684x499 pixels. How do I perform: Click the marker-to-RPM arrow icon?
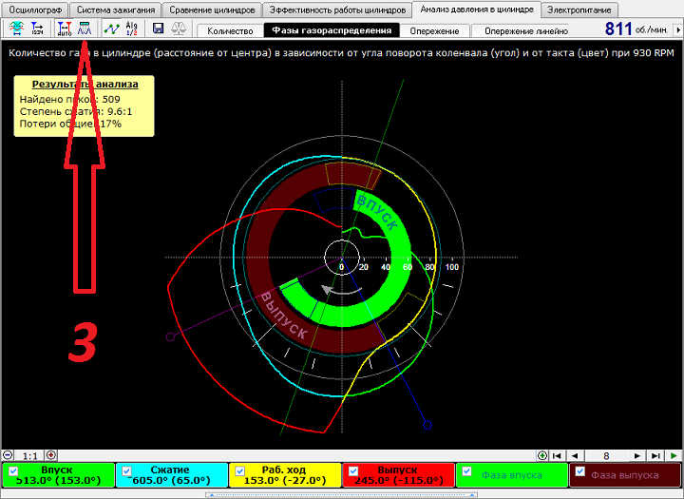point(37,29)
